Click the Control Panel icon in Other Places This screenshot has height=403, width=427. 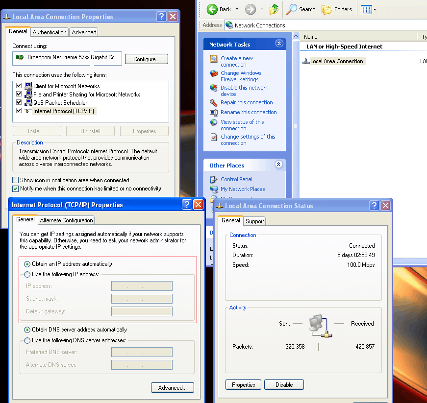[x=214, y=180]
